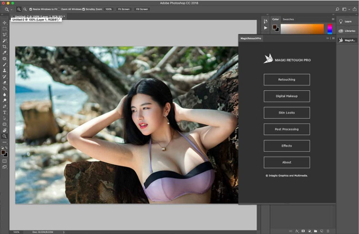Select the Eyedropper tool
The width and height of the screenshot is (359, 234).
tap(4, 52)
